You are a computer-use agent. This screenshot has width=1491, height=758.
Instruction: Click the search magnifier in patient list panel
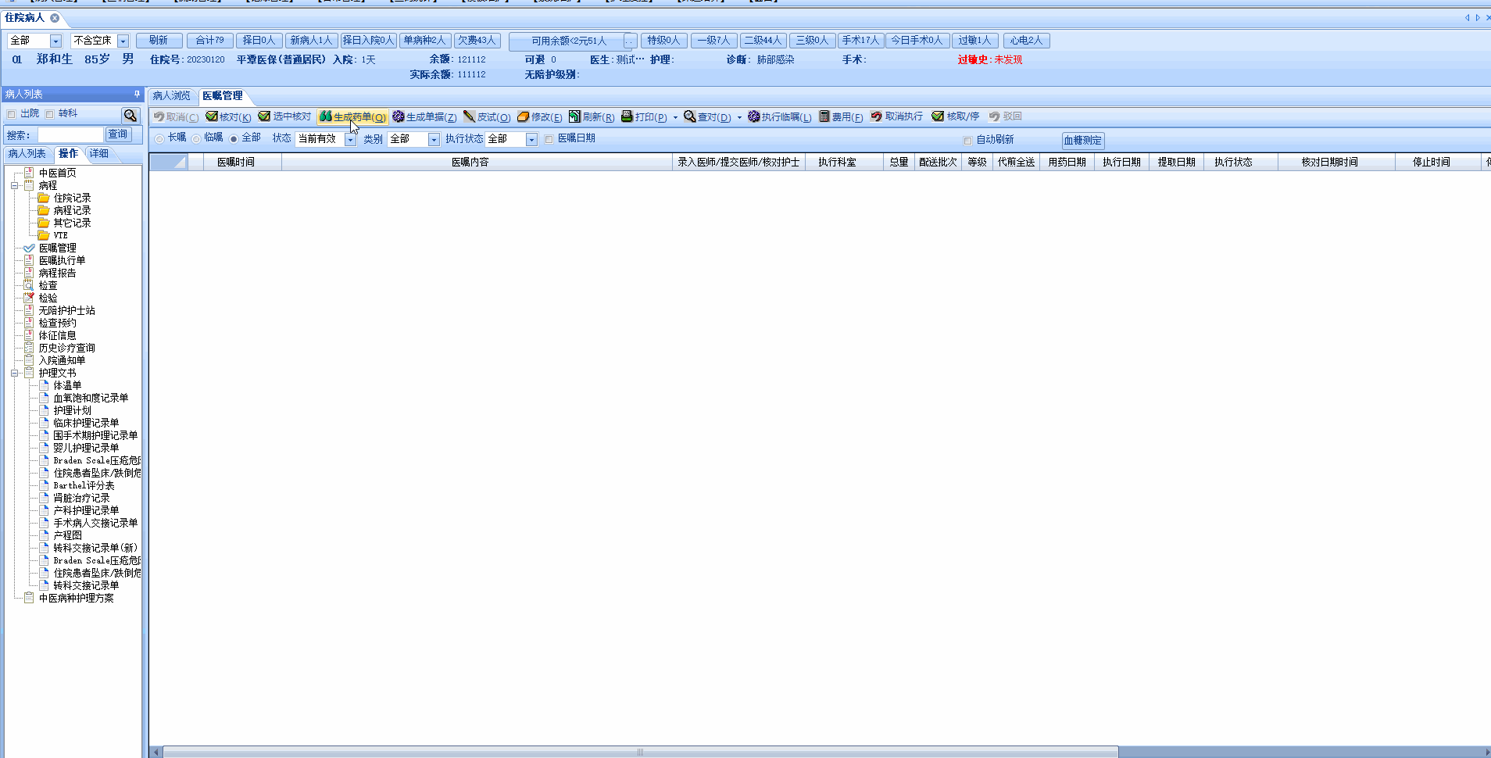pyautogui.click(x=131, y=115)
